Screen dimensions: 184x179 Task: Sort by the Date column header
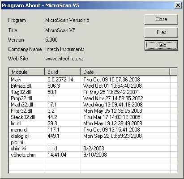click(x=125, y=72)
